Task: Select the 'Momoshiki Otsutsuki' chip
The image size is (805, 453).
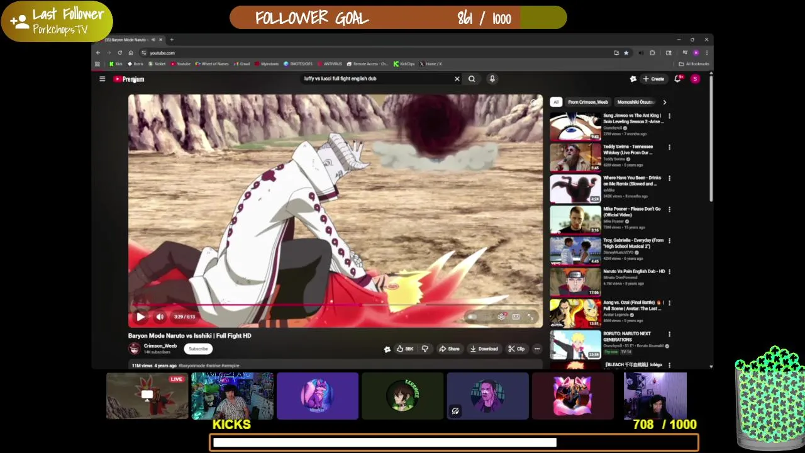Action: (x=636, y=102)
